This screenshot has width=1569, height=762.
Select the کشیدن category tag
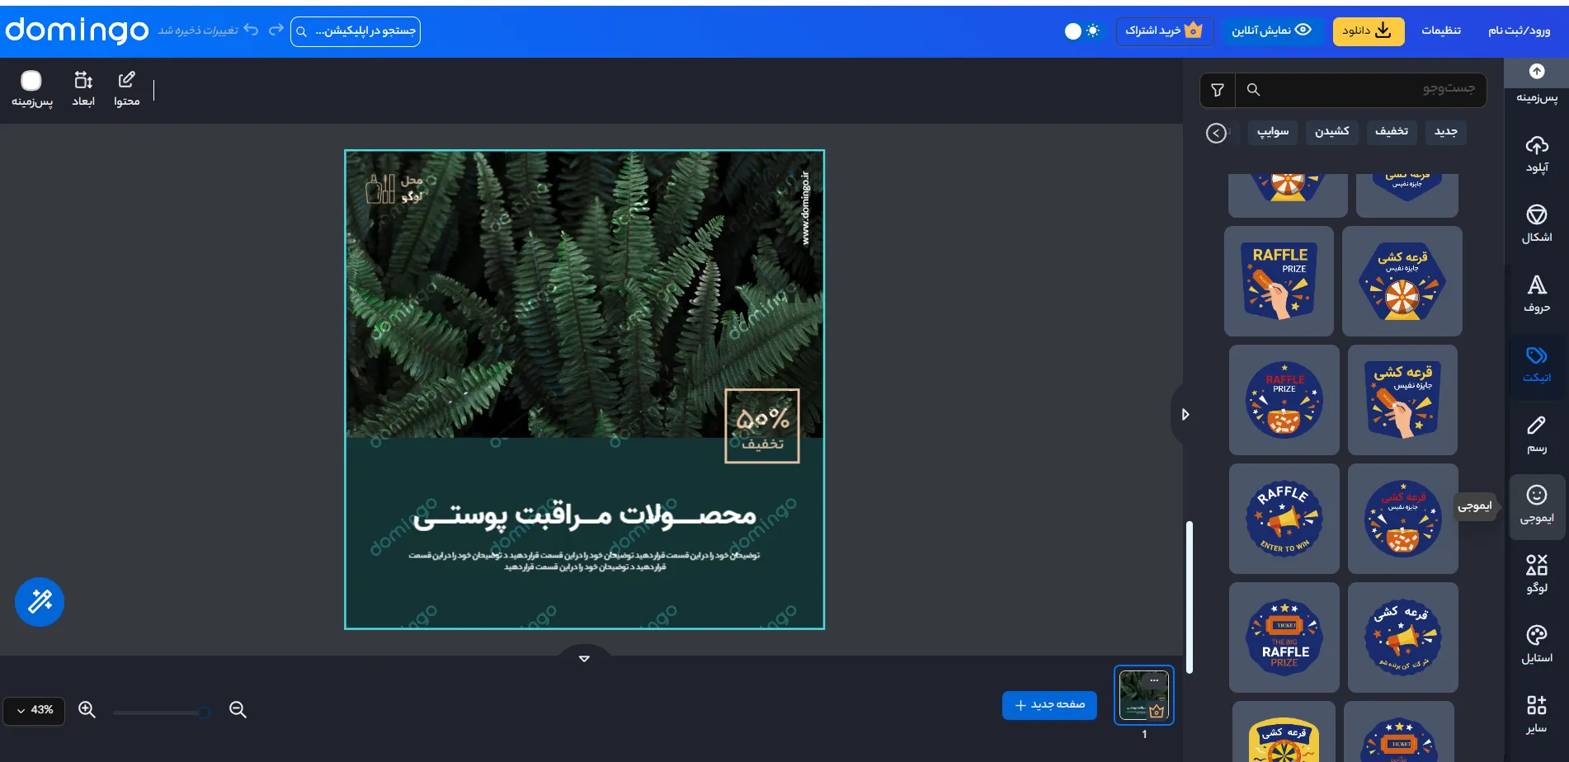tap(1331, 132)
